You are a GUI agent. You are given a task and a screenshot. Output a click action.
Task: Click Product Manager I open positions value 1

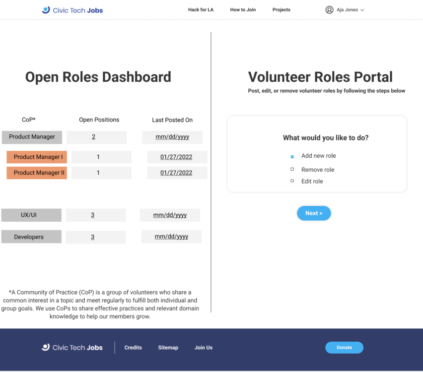coord(98,157)
